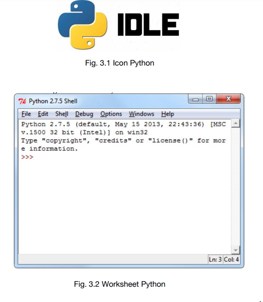Maximize the Python Shell window
Screen dimensions: 263x302
209,99
